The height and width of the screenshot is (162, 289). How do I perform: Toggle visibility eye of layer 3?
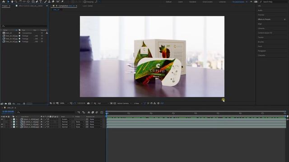tap(2, 124)
